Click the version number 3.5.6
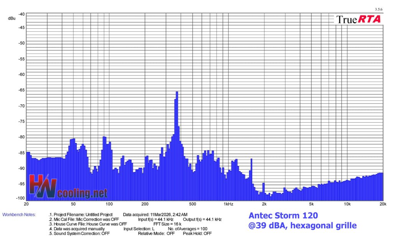Image resolution: width=393 pixels, height=239 pixels. (x=378, y=10)
